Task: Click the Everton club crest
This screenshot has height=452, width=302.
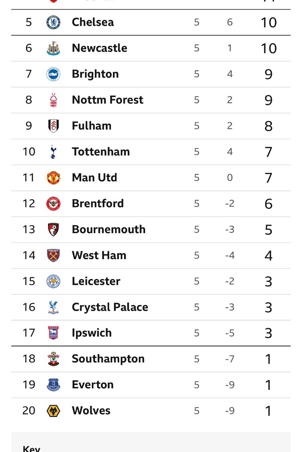Action: tap(53, 385)
